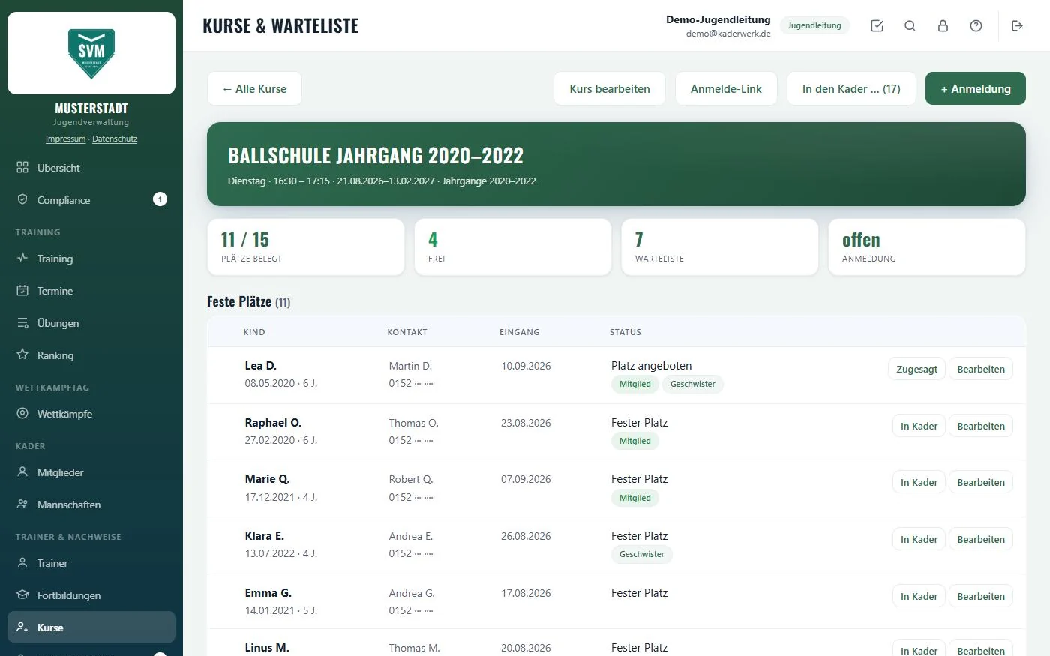Open Wettkämpfe in the sidebar
This screenshot has height=656, width=1050.
click(x=91, y=414)
